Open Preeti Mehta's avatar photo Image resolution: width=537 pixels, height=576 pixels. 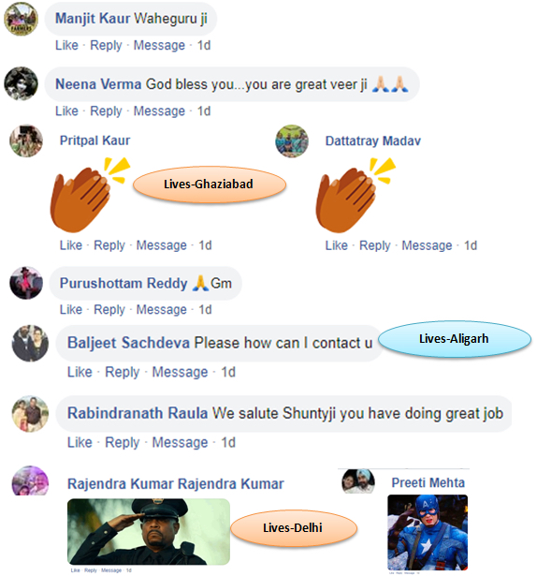coord(358,480)
